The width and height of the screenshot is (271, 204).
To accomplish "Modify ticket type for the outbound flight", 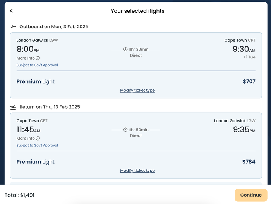I will point(137,90).
